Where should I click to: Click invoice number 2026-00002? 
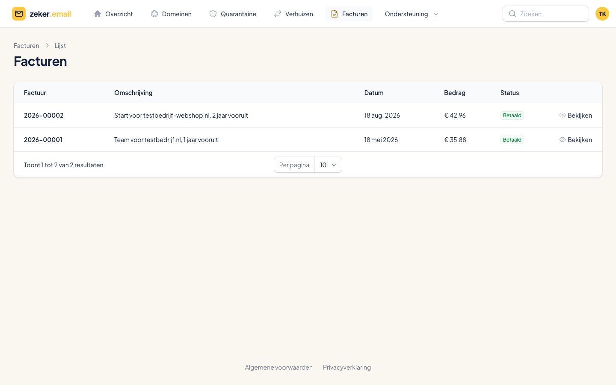click(44, 115)
